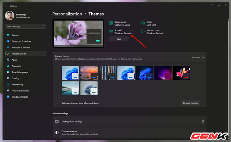Click the Accessibility figure icon
Viewport: 231px width, 142px height.
(x=8, y=84)
